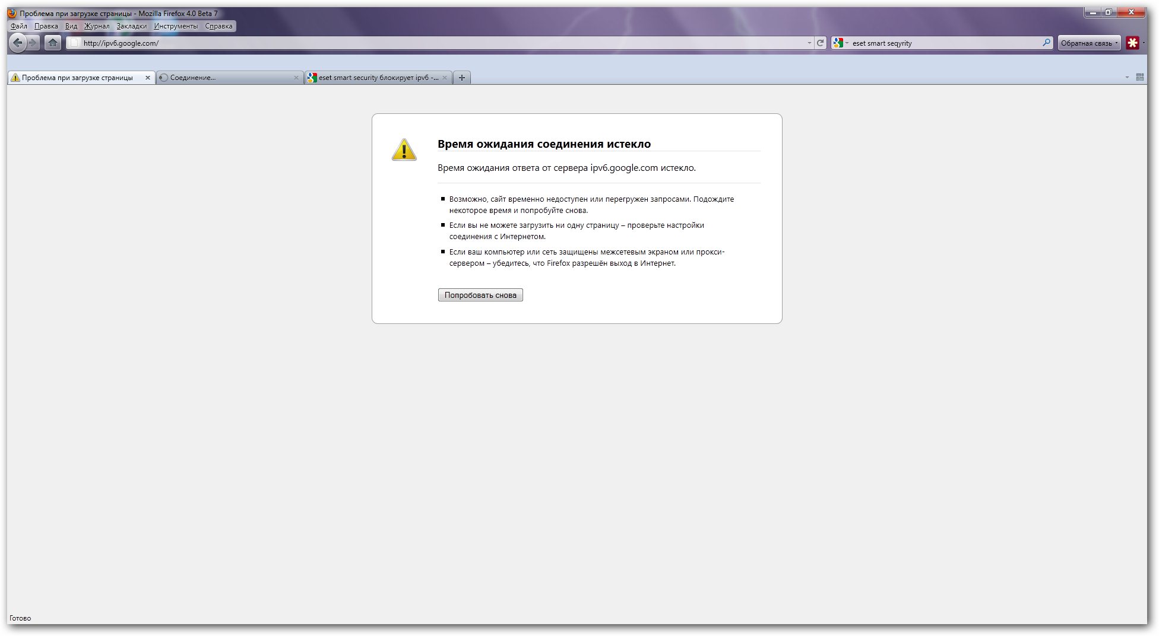Reload the page with the refresh icon
This screenshot has width=1159, height=636.
tap(820, 43)
